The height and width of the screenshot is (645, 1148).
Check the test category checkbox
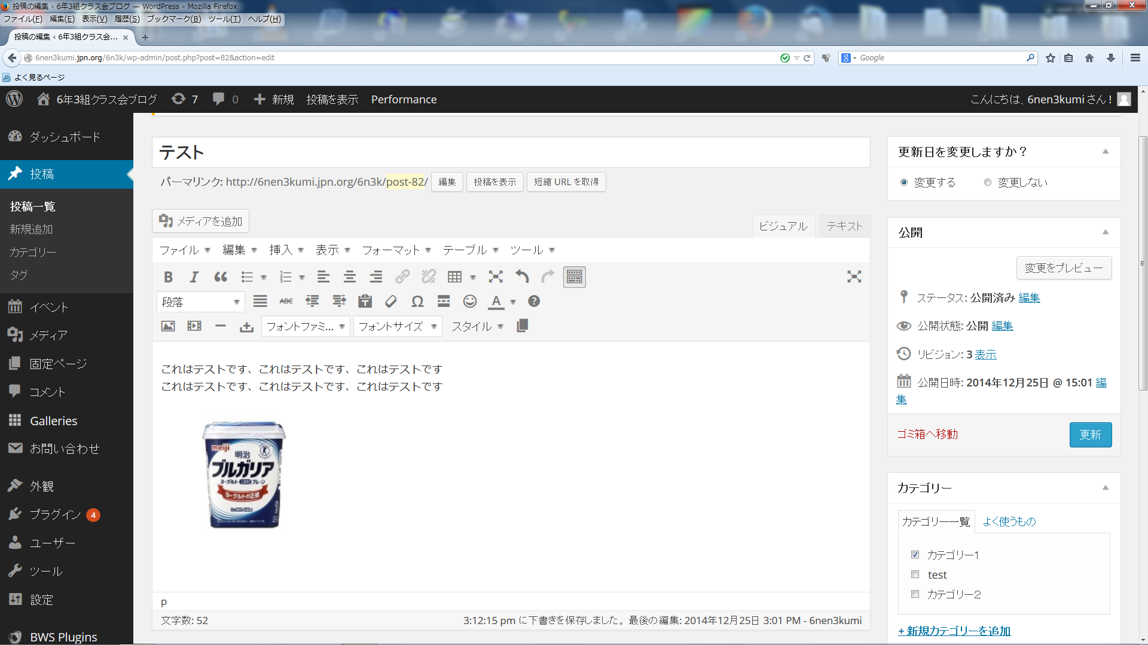click(915, 574)
